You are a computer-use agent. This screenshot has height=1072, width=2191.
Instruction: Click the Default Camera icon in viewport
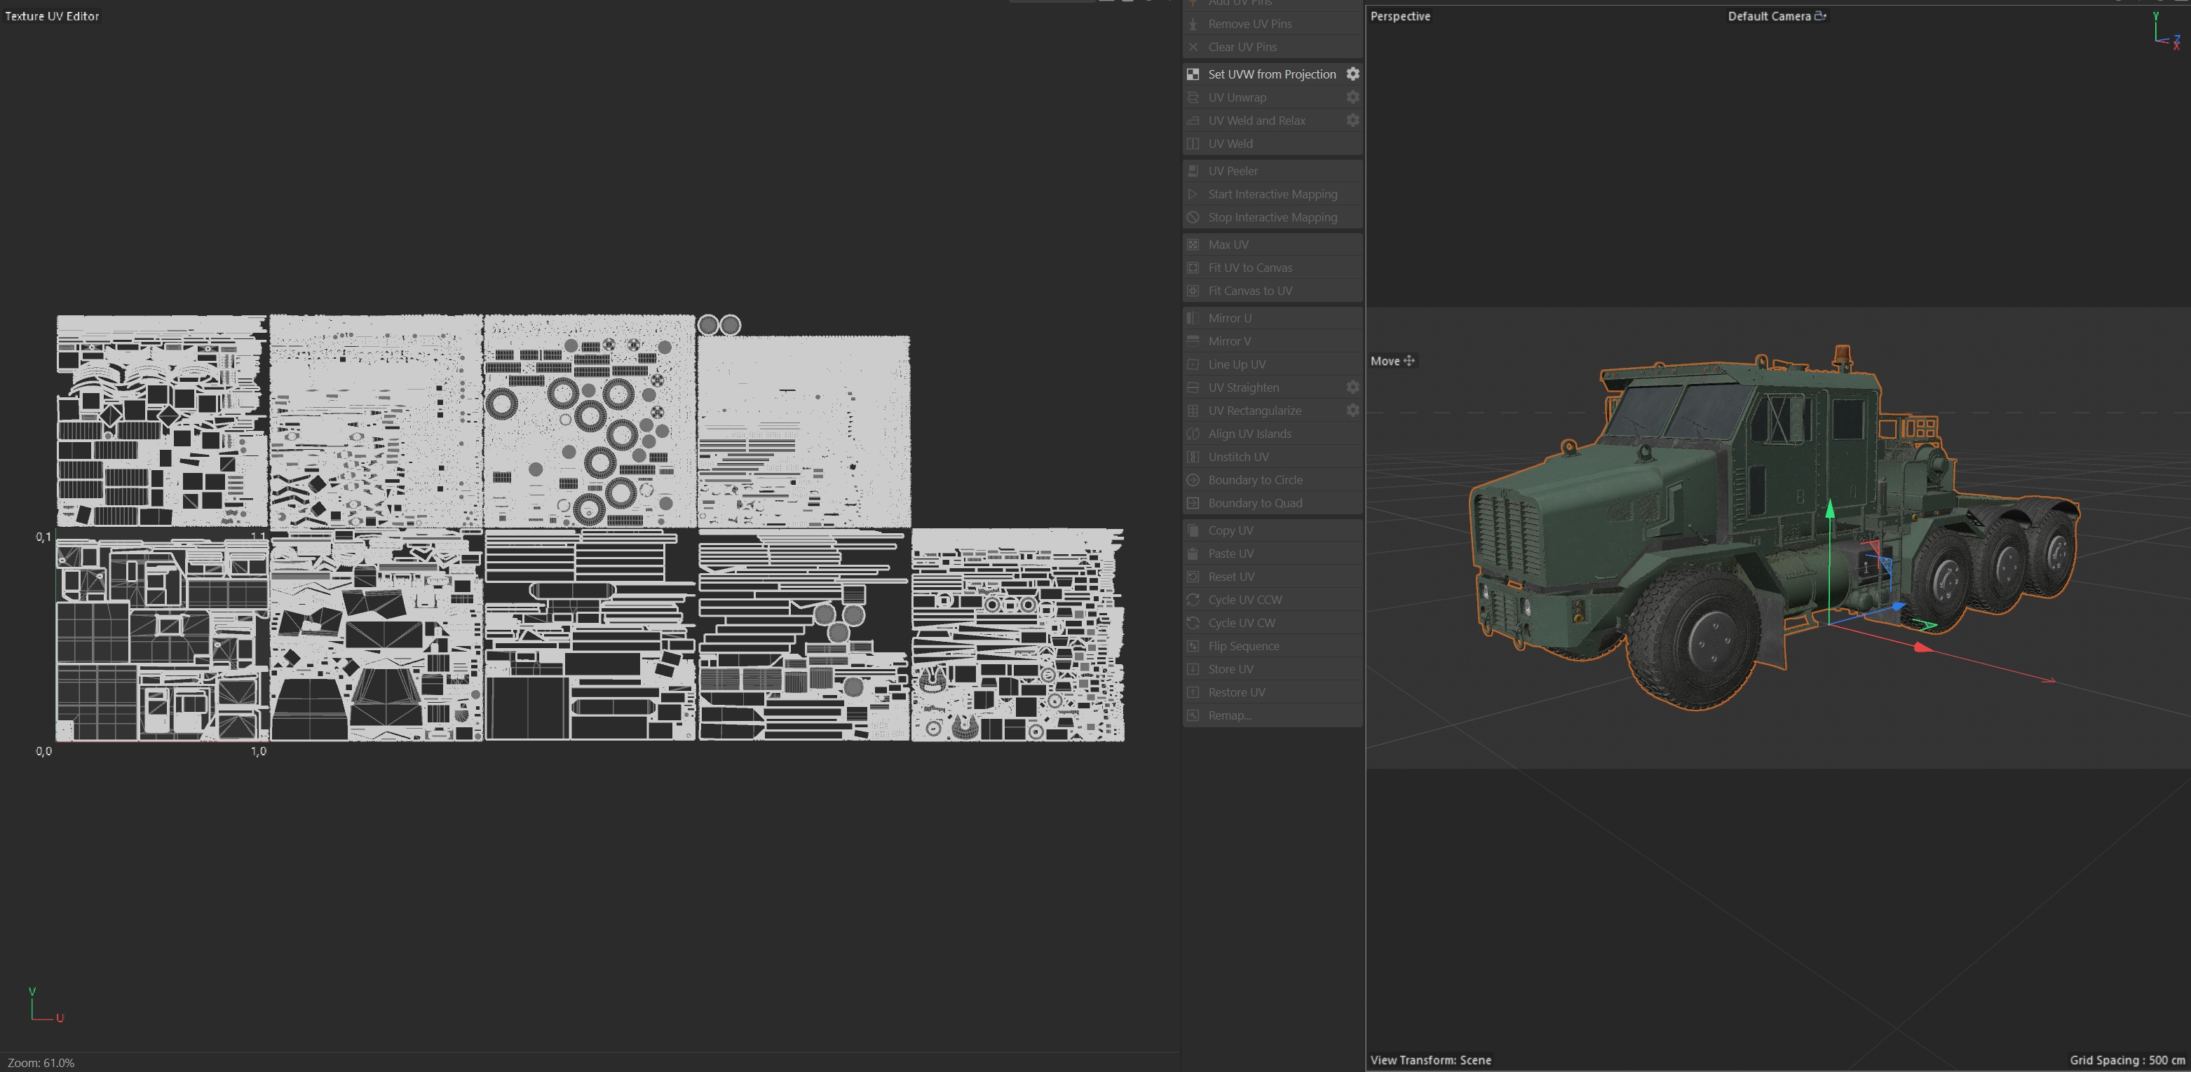tap(1820, 16)
